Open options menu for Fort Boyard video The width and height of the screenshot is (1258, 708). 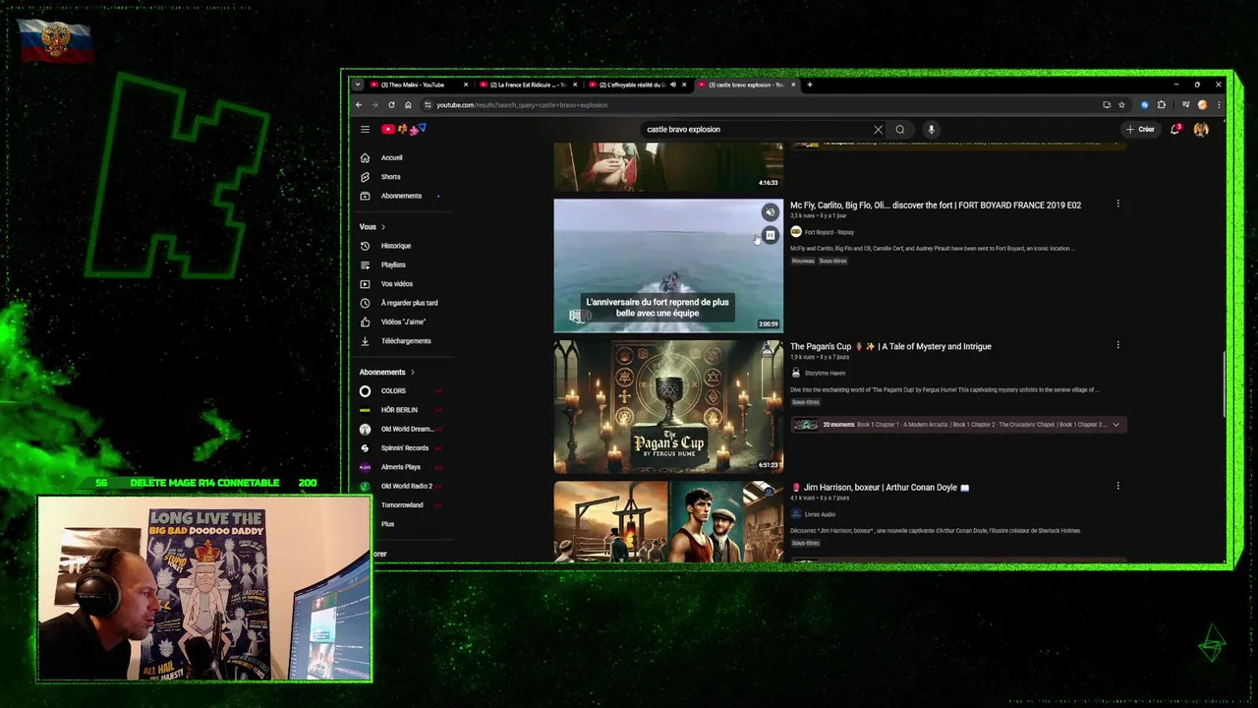(1117, 205)
